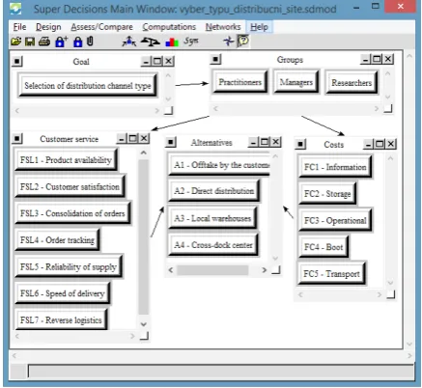Open a model file with the folder icon
The width and height of the screenshot is (422, 388).
click(15, 42)
